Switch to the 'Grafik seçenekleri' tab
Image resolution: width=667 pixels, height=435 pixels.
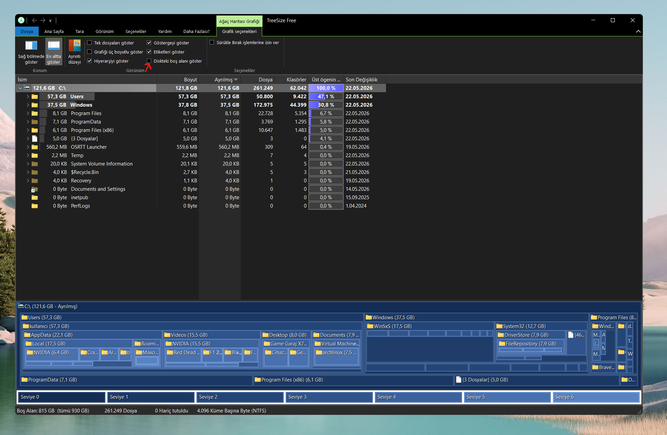[239, 31]
